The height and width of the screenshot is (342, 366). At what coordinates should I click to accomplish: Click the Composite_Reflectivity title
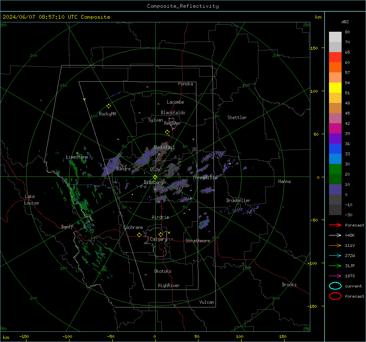[183, 6]
